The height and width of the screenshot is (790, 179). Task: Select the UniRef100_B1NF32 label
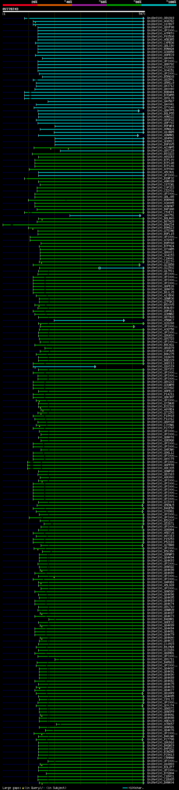click(161, 179)
